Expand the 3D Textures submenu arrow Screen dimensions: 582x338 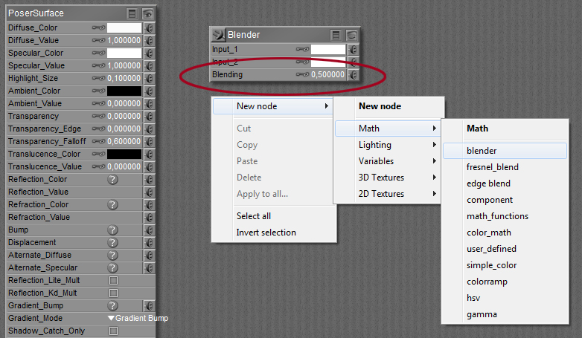click(435, 177)
